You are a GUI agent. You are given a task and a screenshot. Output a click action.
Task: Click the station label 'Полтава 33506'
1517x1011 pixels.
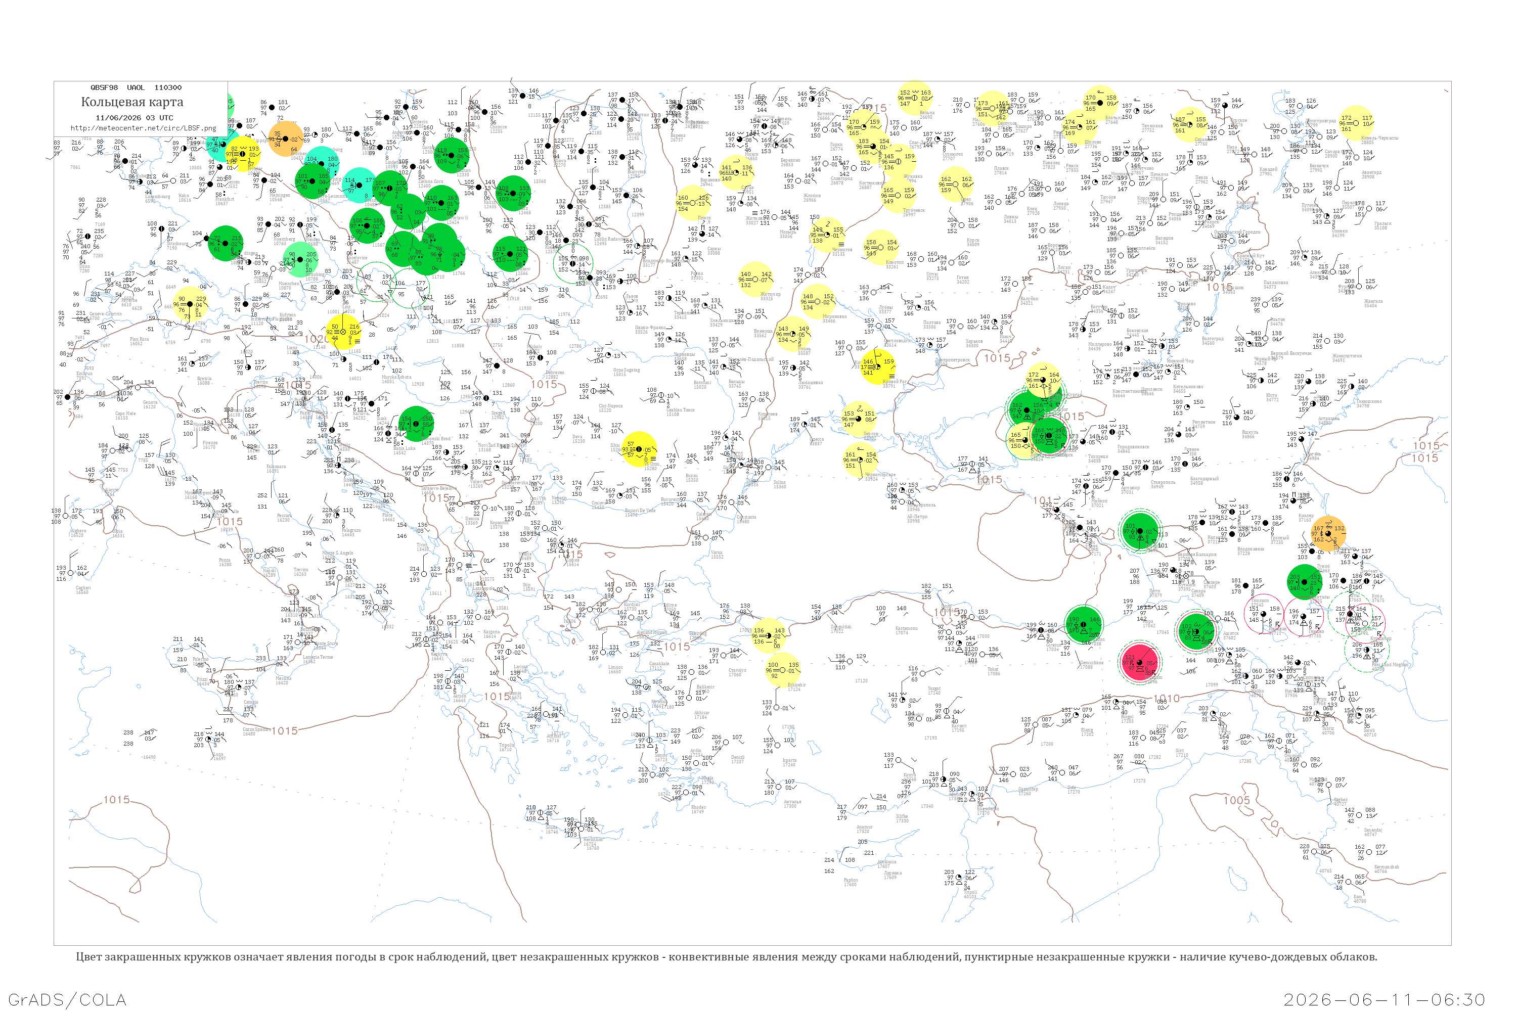coord(932,325)
